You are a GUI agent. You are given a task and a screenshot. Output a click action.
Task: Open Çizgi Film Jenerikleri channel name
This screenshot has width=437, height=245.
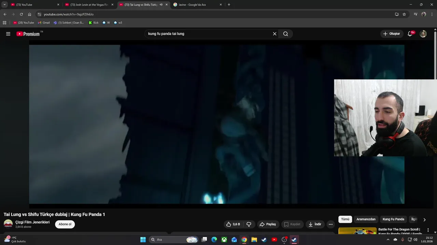(32, 222)
